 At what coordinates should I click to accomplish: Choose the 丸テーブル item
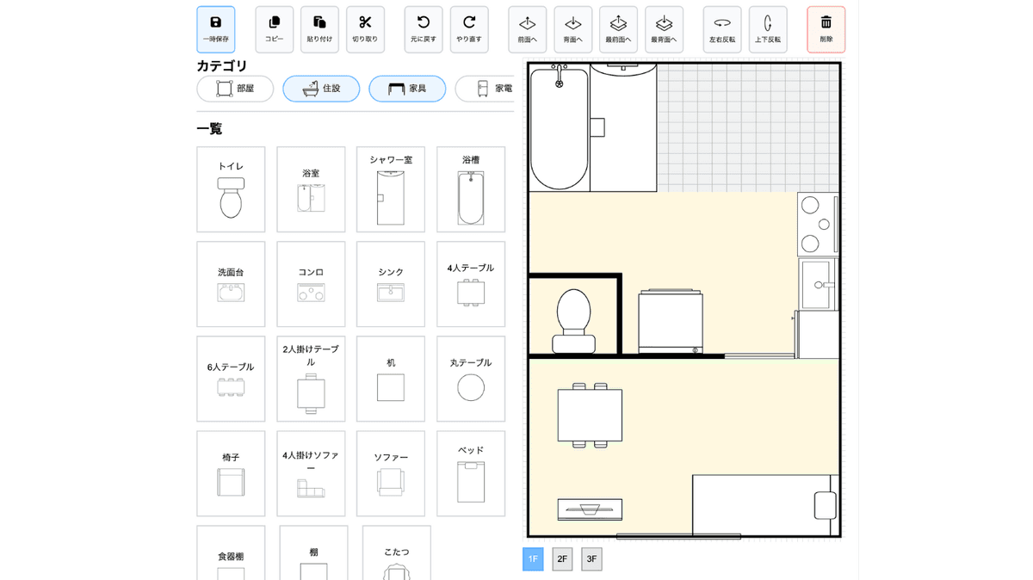470,378
